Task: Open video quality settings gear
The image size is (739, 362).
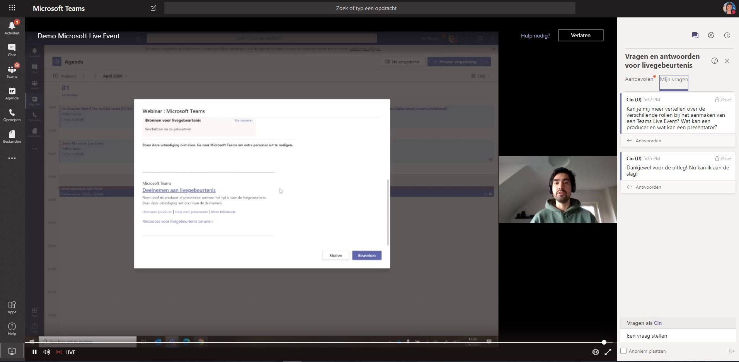Action: [596, 352]
